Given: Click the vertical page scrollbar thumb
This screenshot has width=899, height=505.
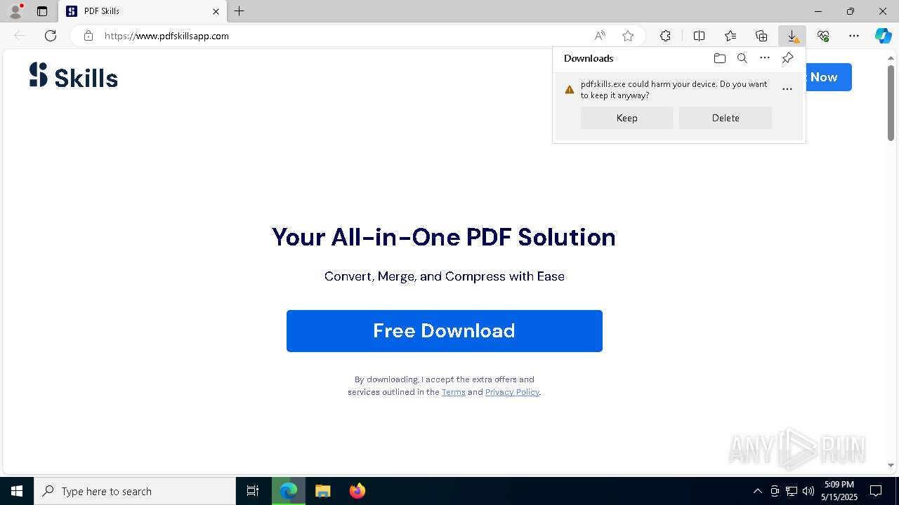Looking at the screenshot, I should point(891,102).
